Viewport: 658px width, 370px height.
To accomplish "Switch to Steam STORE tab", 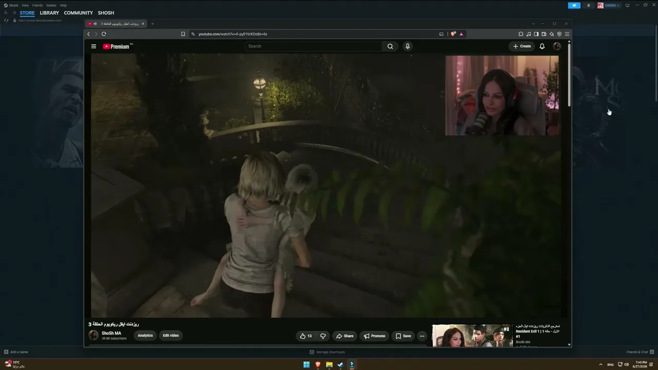I will (27, 13).
